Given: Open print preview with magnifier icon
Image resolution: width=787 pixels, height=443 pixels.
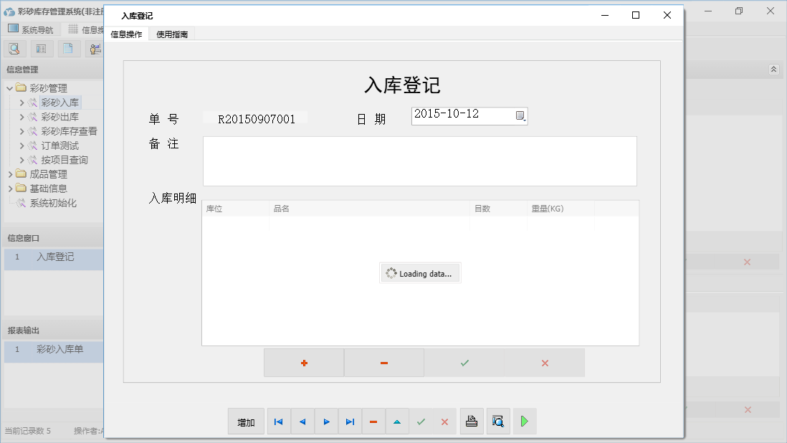Looking at the screenshot, I should pos(497,421).
